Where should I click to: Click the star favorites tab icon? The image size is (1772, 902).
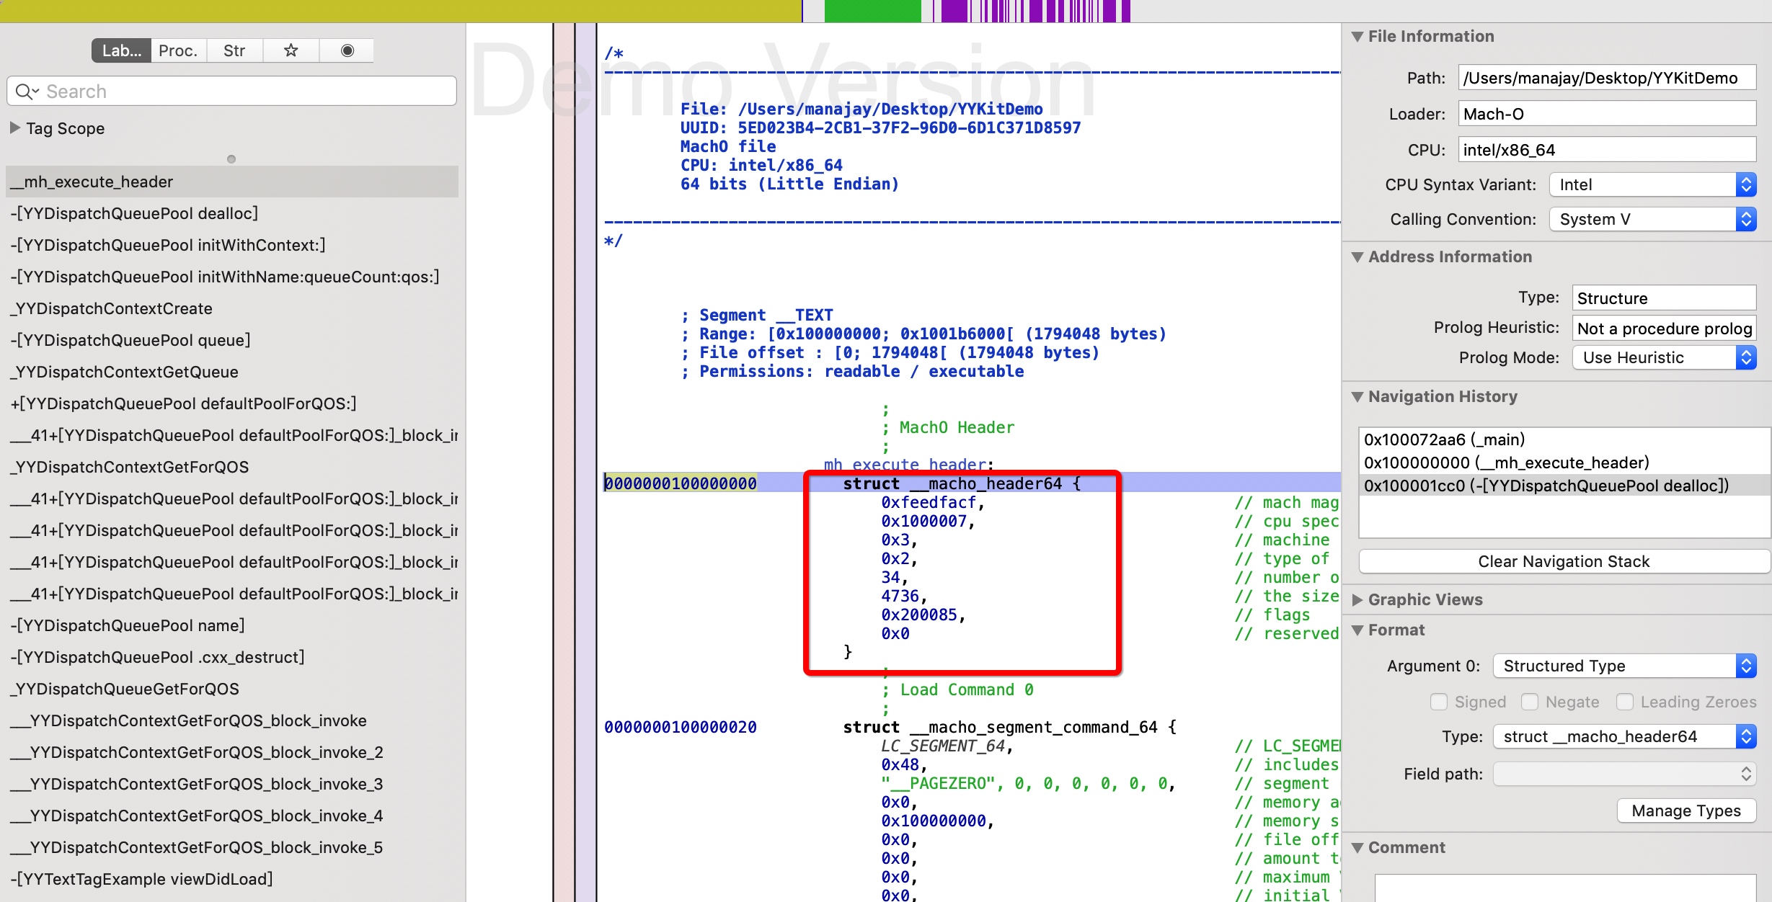pyautogui.click(x=291, y=50)
